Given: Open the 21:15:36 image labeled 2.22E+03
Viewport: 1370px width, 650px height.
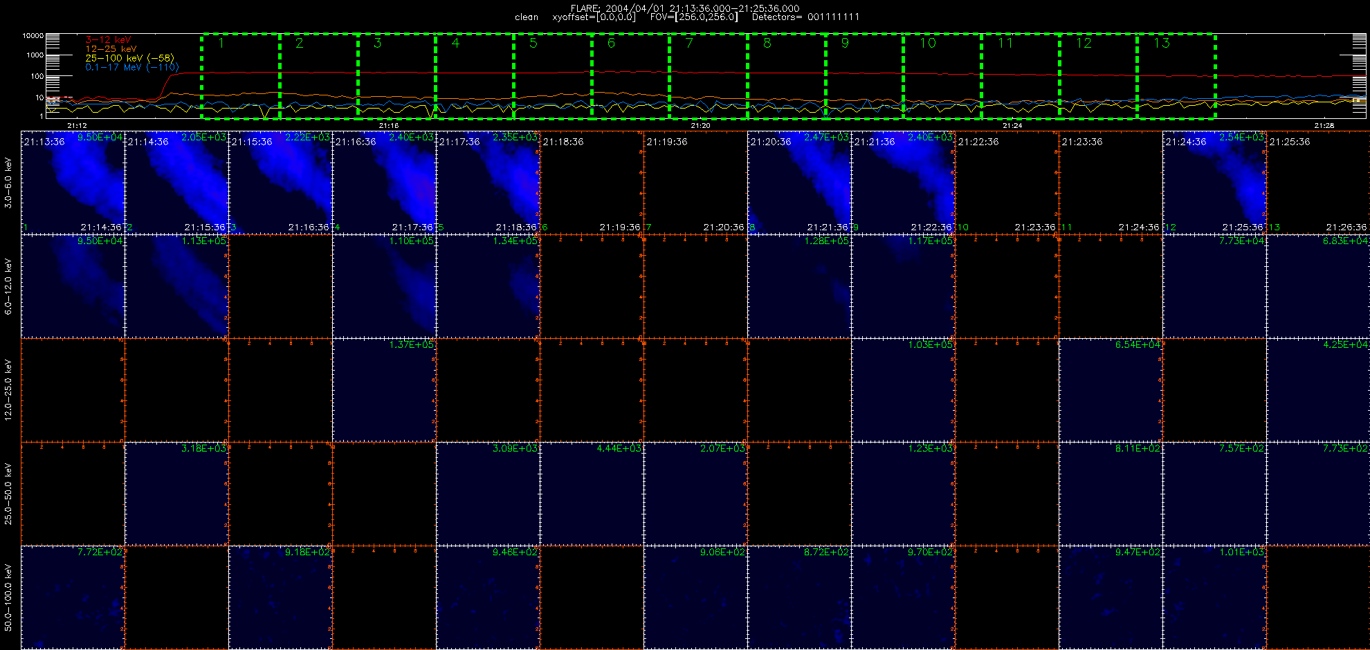Looking at the screenshot, I should [281, 183].
